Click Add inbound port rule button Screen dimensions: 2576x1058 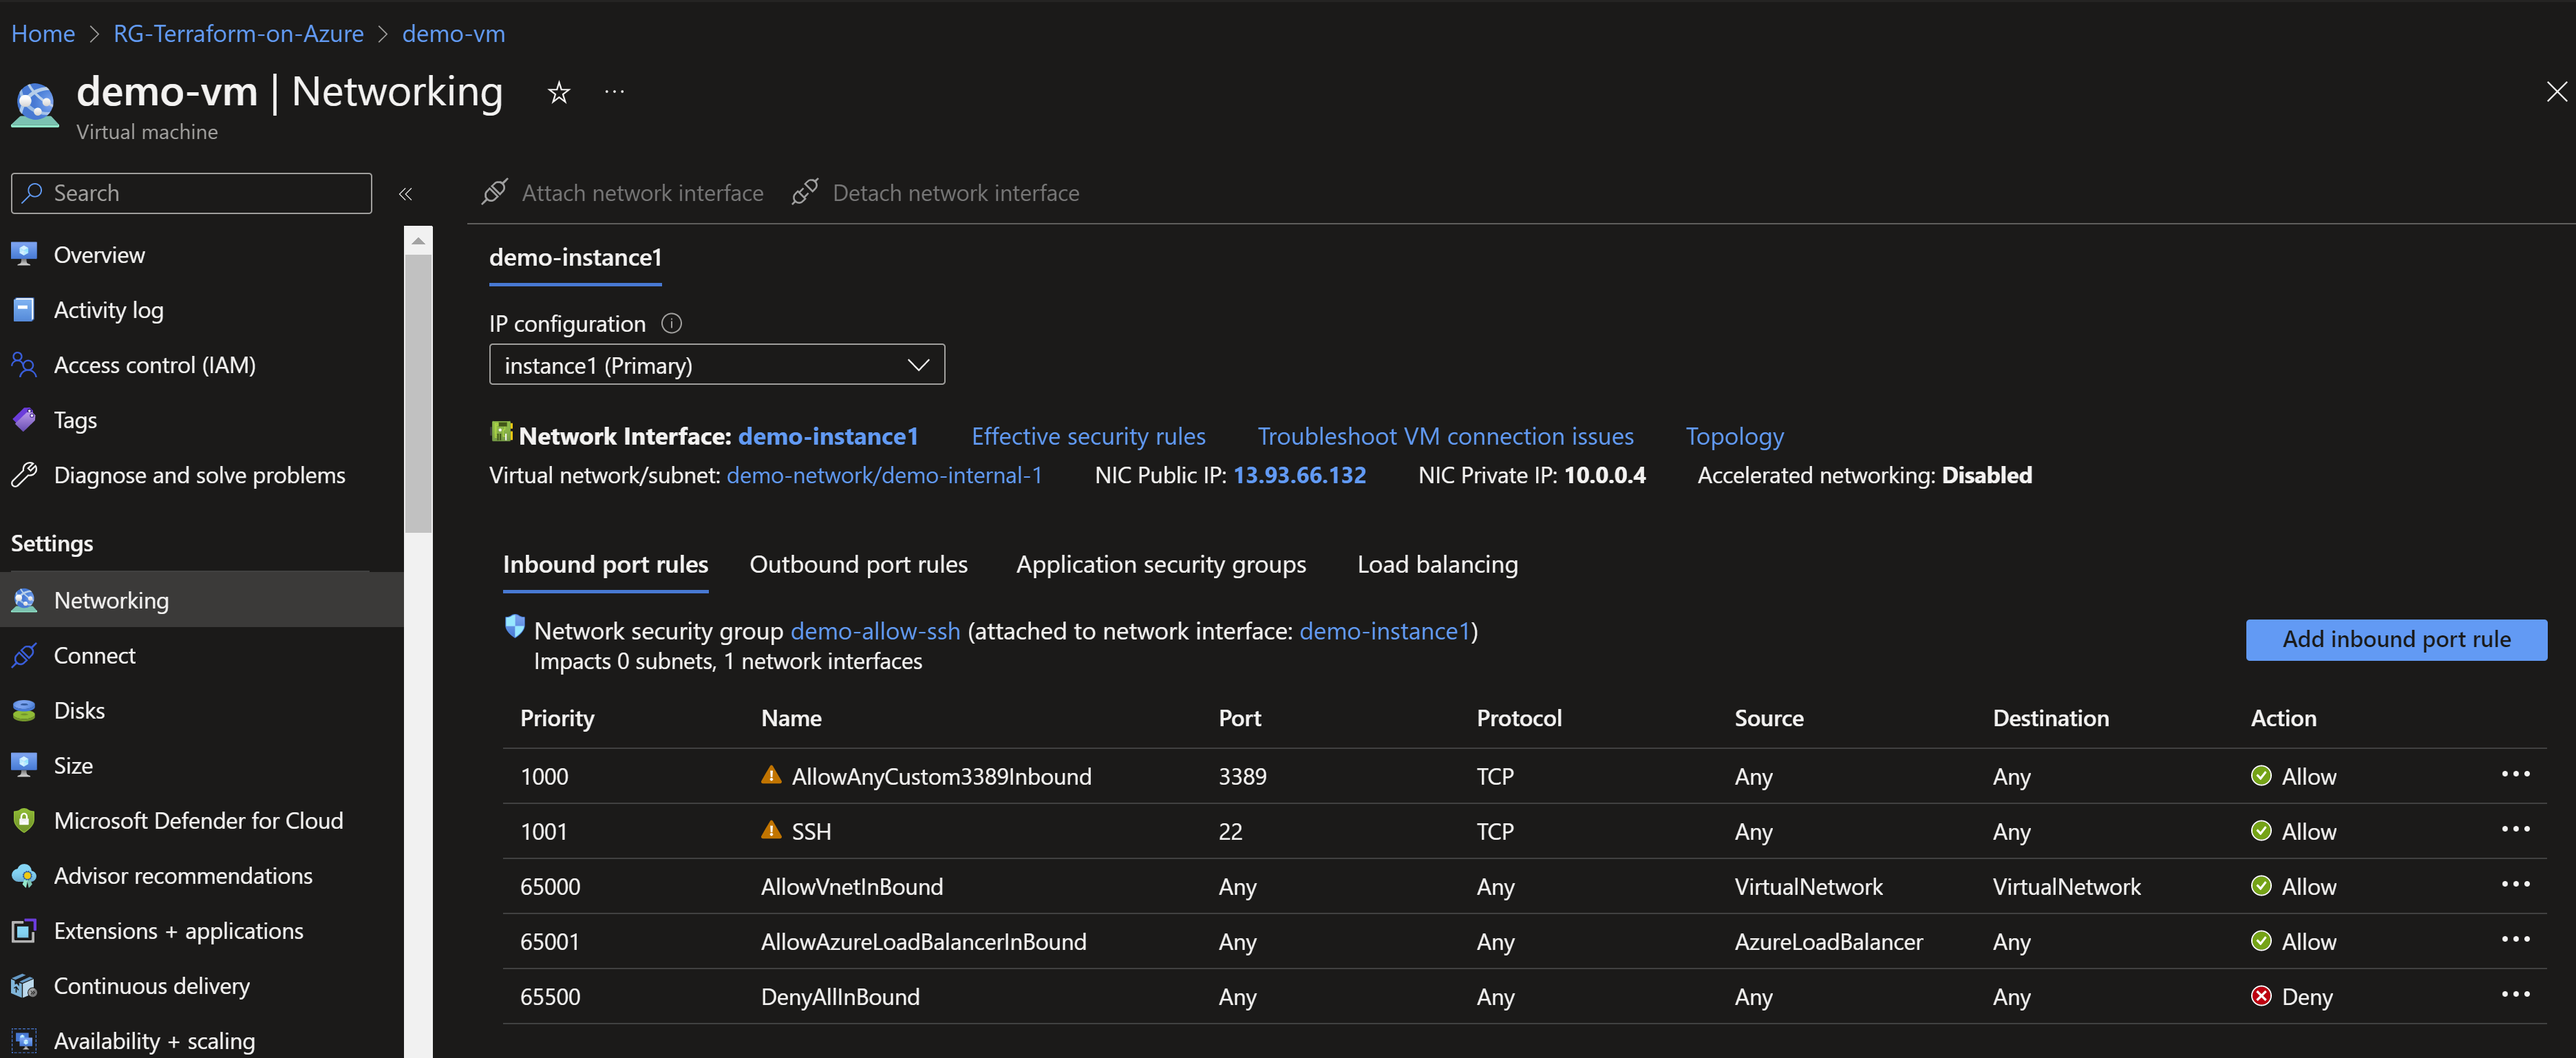(x=2396, y=640)
